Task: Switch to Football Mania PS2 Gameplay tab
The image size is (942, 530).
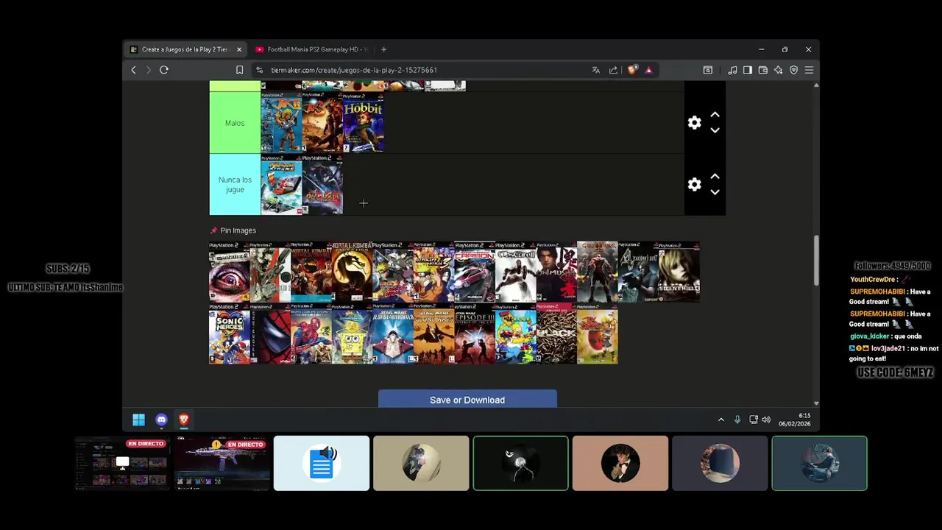Action: 311,49
